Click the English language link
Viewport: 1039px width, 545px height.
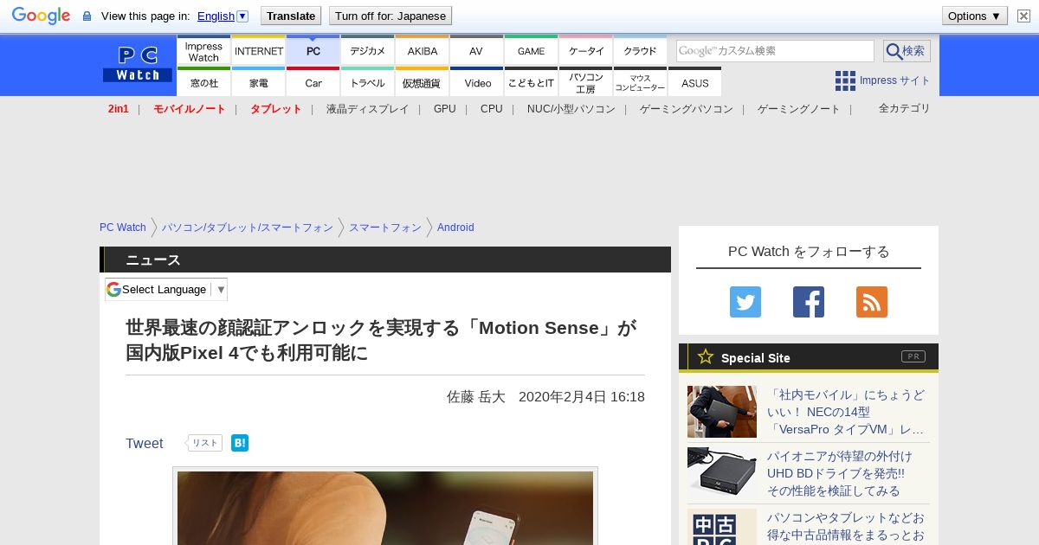(x=216, y=16)
